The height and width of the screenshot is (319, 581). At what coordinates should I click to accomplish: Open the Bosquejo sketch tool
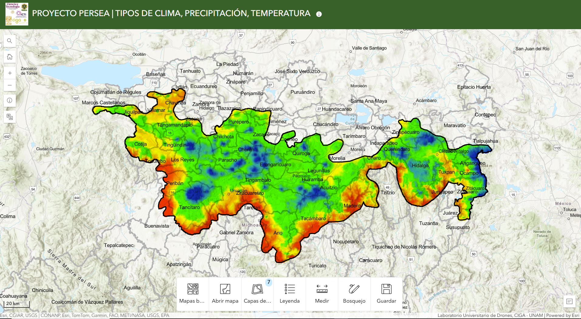(354, 294)
